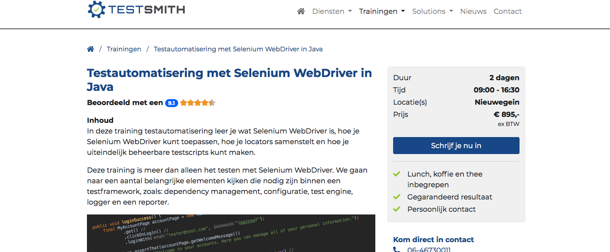Click the Selenium WebDriver breadcrumb link
610x252 pixels.
[x=238, y=49]
